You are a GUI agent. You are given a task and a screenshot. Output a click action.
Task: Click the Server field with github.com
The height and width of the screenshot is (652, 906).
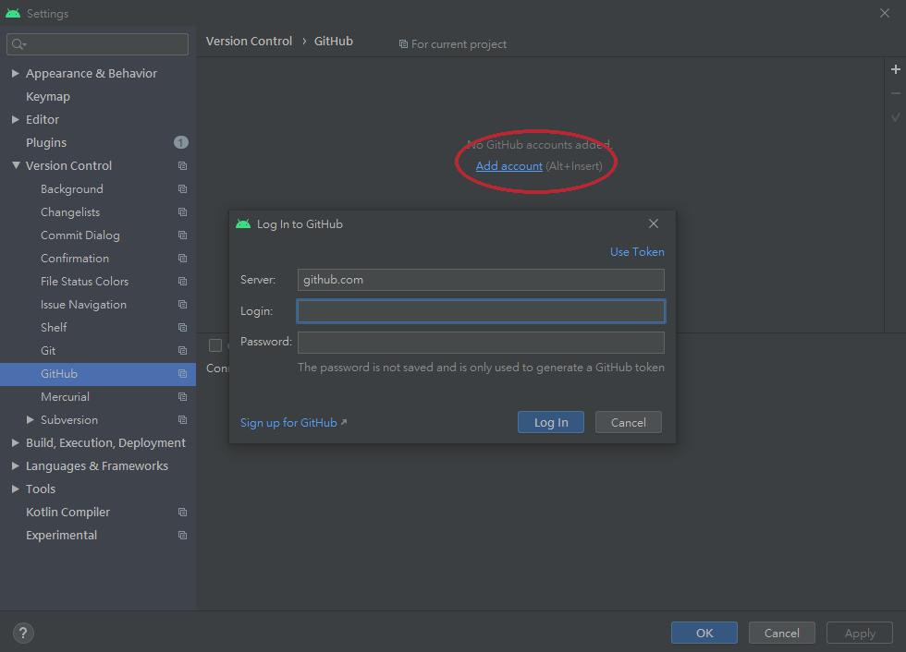pos(481,280)
